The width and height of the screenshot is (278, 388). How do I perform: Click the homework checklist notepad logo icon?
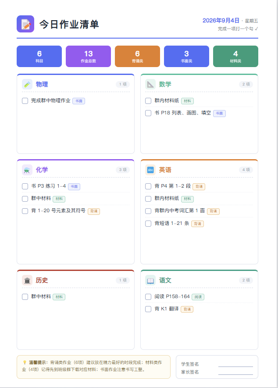click(25, 24)
